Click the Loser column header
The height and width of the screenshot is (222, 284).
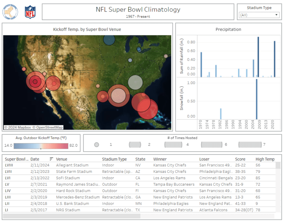tap(204, 159)
